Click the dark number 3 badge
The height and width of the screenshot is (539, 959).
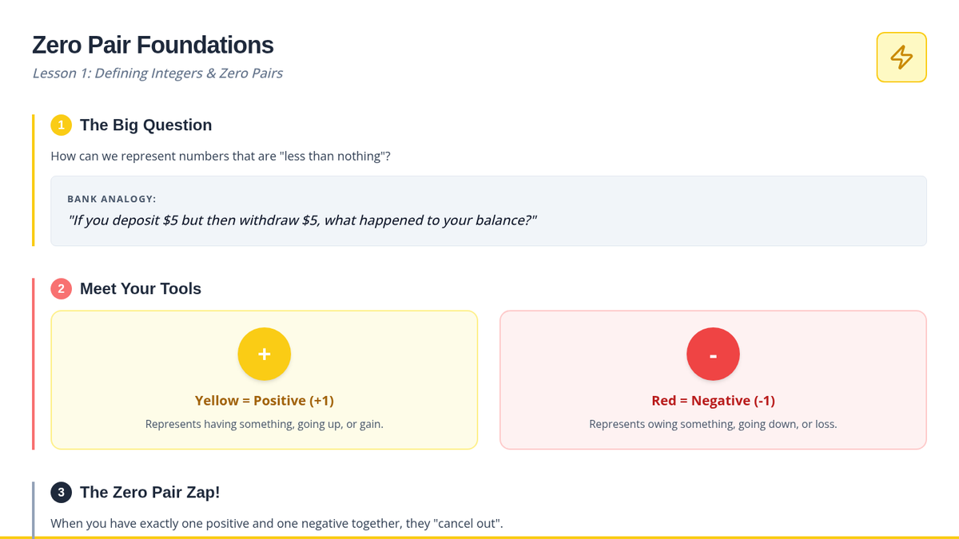[61, 493]
